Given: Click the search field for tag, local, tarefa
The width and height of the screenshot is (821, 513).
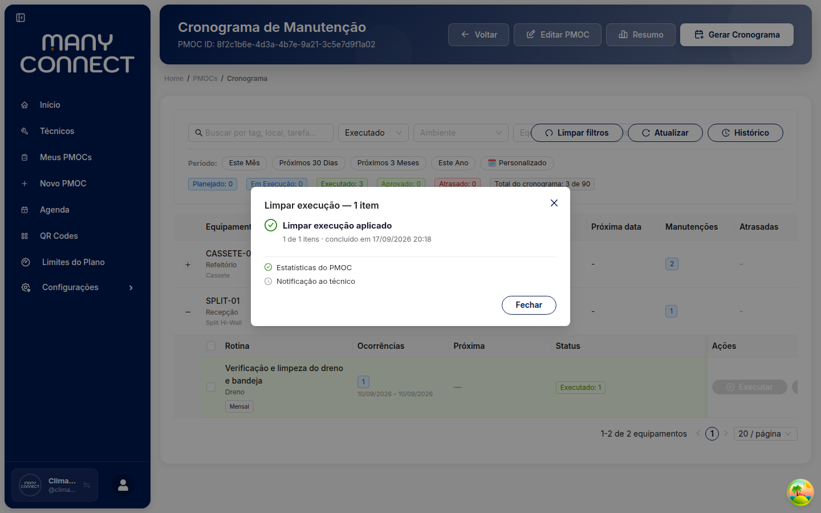Looking at the screenshot, I should [261, 133].
